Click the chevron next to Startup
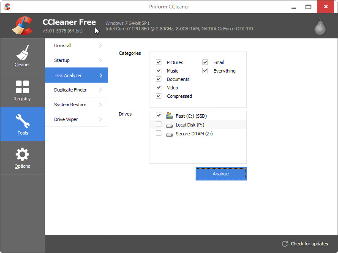Image resolution: width=338 pixels, height=253 pixels. 101,60
